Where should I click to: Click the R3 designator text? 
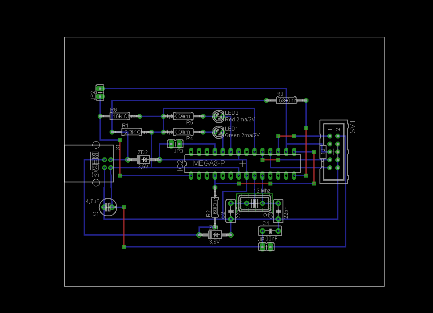280,94
